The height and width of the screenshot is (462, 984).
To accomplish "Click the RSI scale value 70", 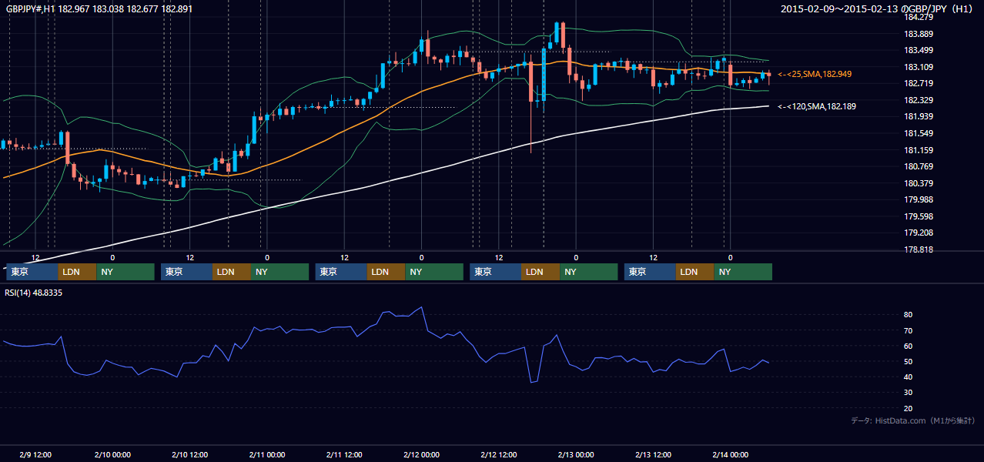I will point(908,330).
